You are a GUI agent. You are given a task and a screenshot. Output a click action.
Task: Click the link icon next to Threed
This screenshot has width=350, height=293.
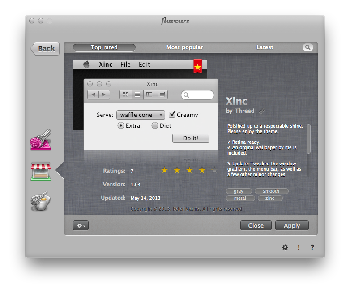click(x=262, y=111)
